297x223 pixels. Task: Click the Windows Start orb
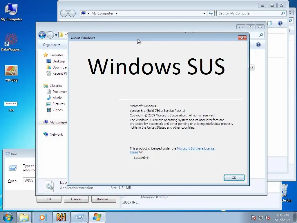[x=8, y=217]
